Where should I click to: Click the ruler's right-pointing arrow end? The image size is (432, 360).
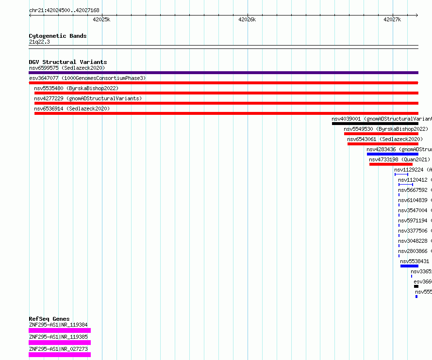[417, 15]
